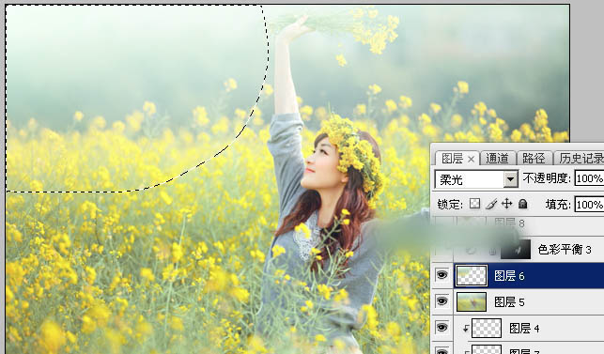Toggle visibility of 图层 4
This screenshot has width=604, height=354.
click(441, 328)
